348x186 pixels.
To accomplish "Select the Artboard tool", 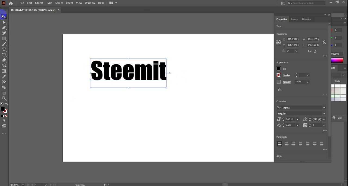I will click(4, 93).
